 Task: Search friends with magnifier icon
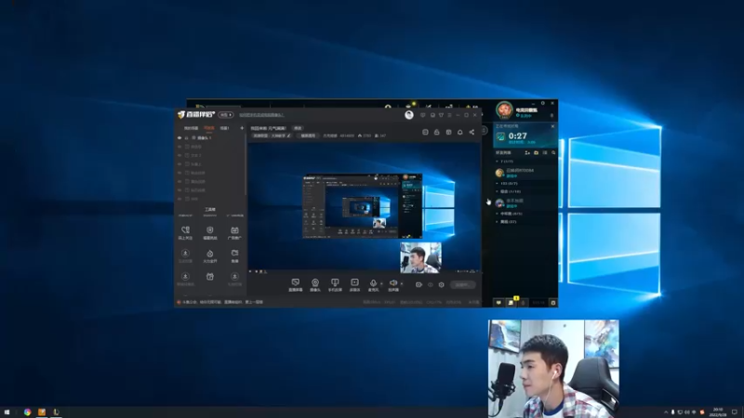(553, 153)
